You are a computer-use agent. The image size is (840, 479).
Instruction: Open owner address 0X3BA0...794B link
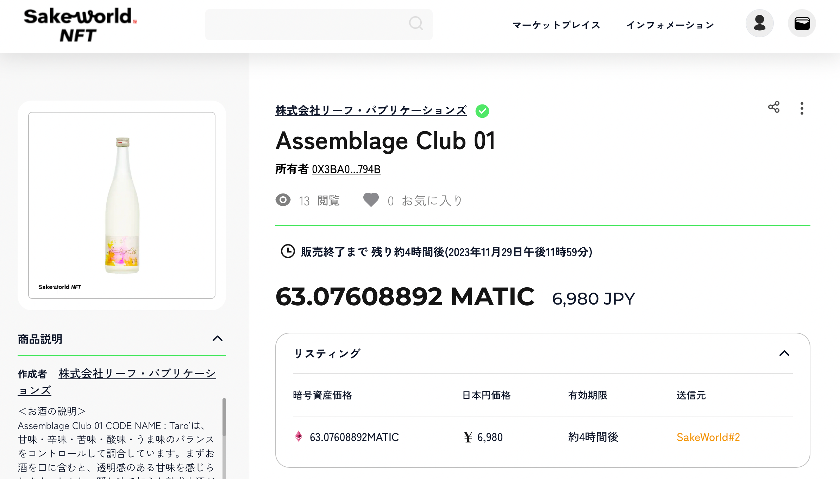point(346,169)
